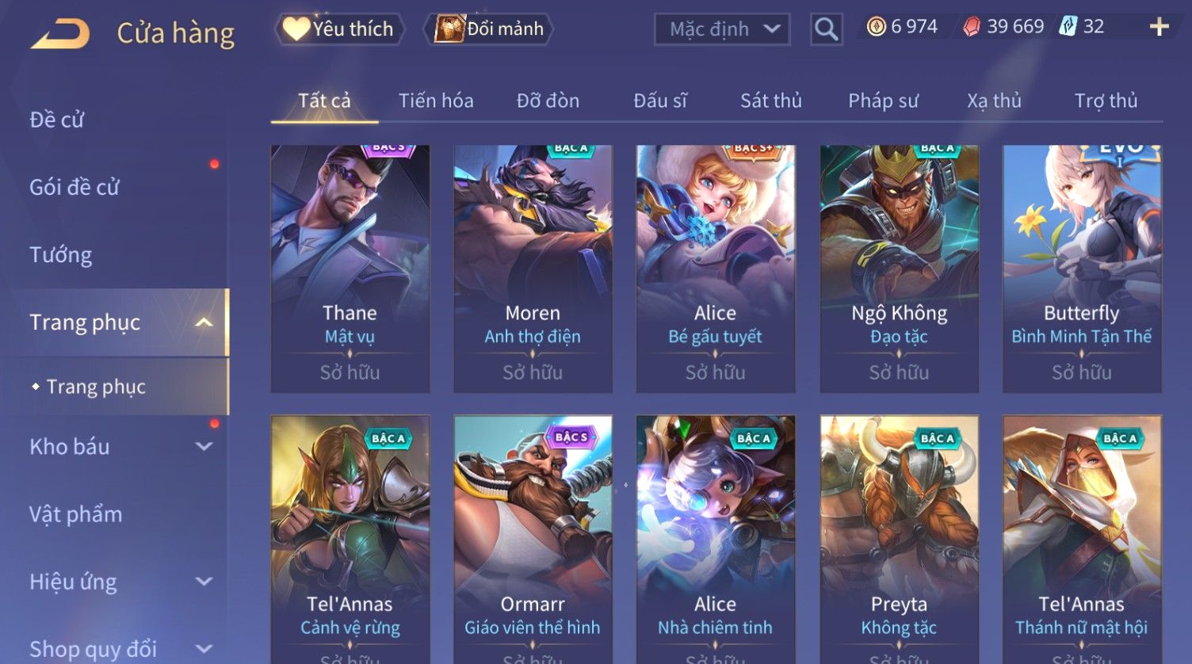Image resolution: width=1192 pixels, height=664 pixels.
Task: Click heart icon in Yêu thích
Action: (x=296, y=29)
